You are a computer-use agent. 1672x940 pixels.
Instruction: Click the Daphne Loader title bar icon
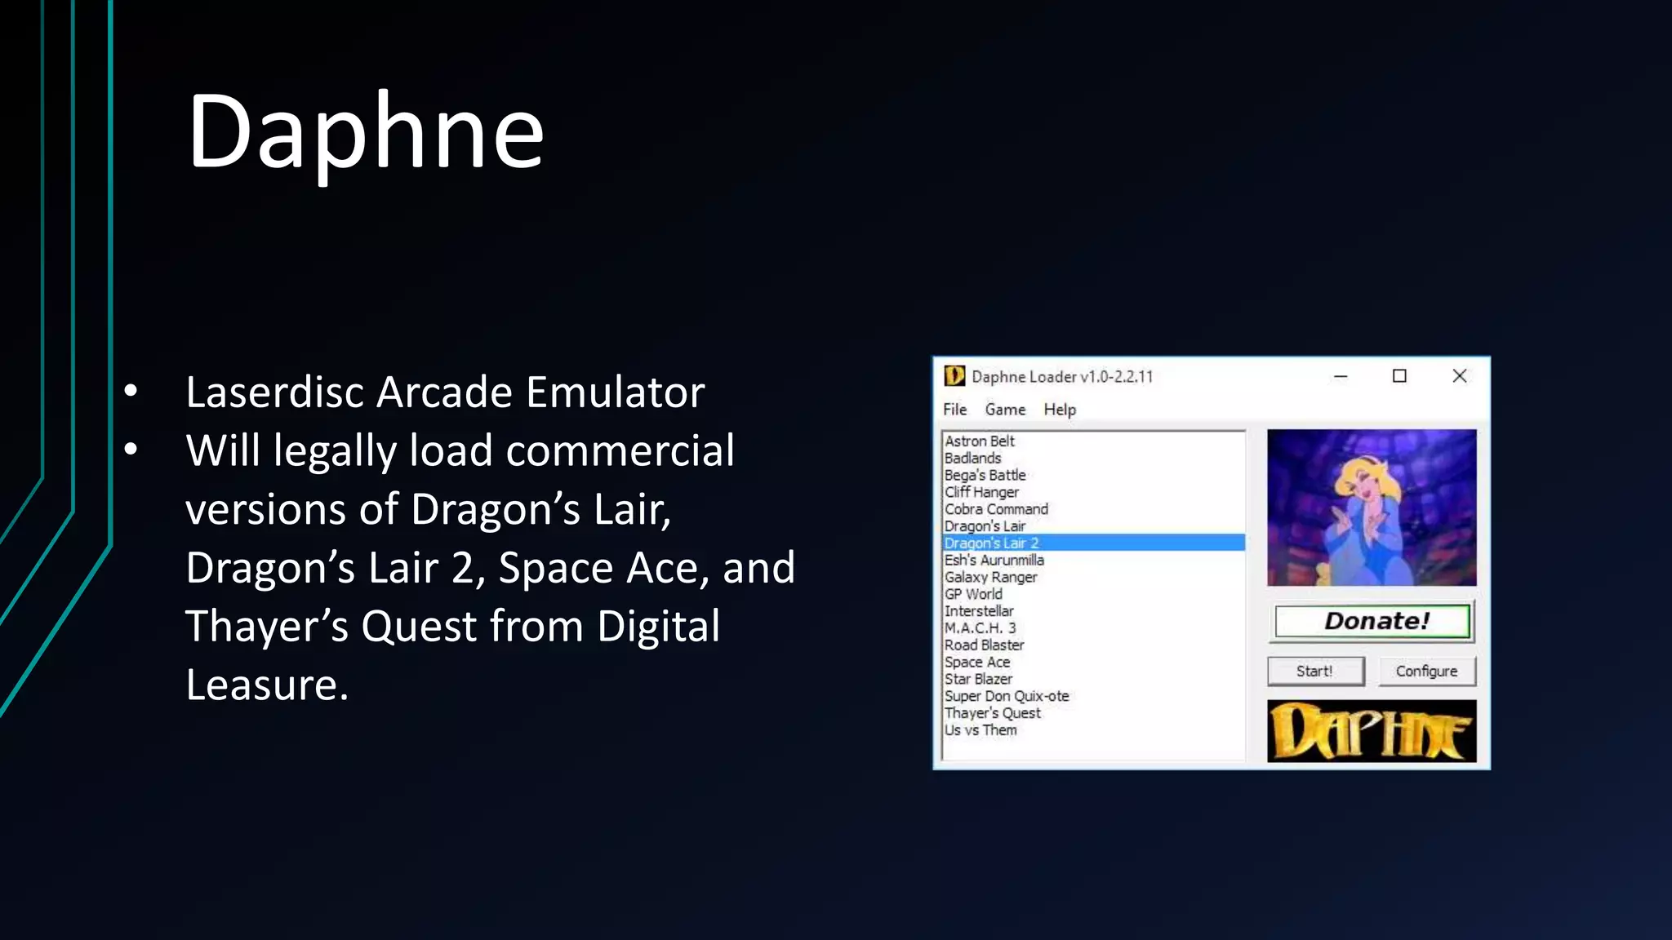[x=954, y=376]
